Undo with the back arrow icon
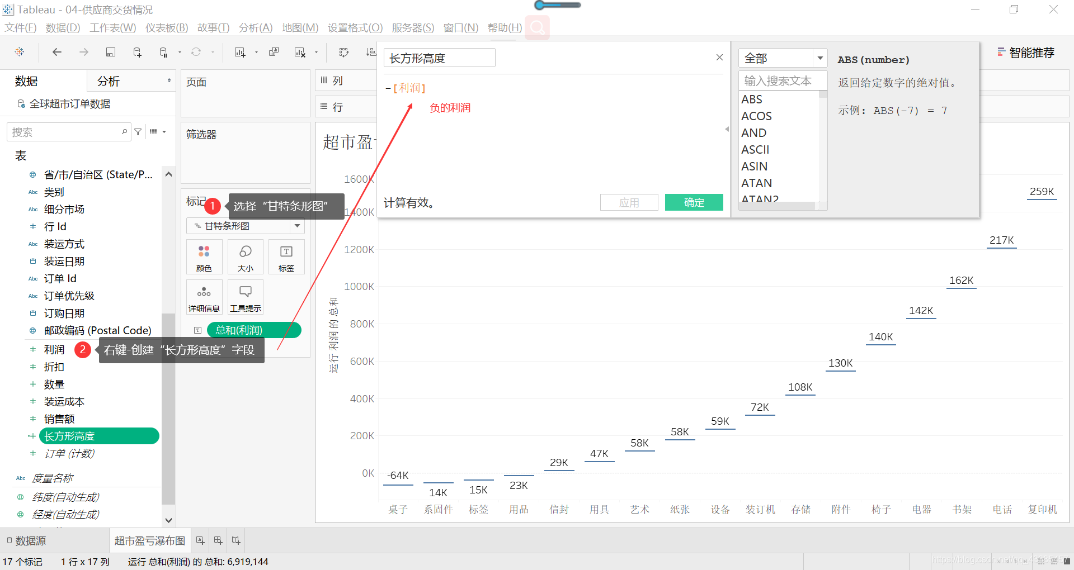This screenshot has width=1074, height=570. click(57, 52)
